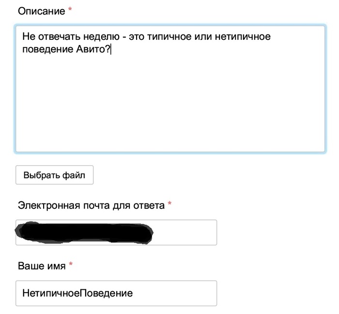Click the "Выбрать файл" button
Screen dimensions: 339x314
click(54, 175)
